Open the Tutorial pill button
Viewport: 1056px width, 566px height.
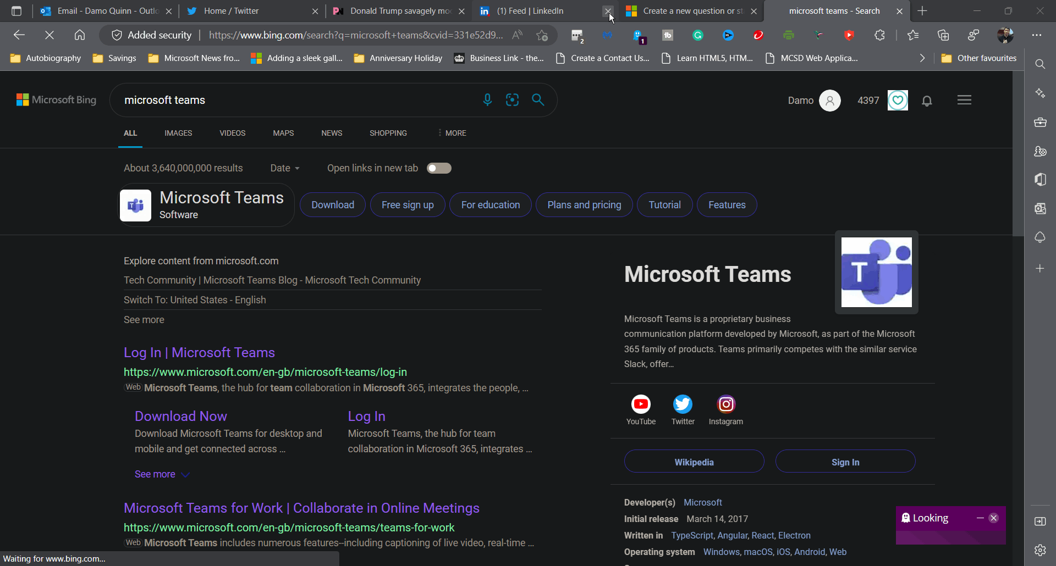664,205
